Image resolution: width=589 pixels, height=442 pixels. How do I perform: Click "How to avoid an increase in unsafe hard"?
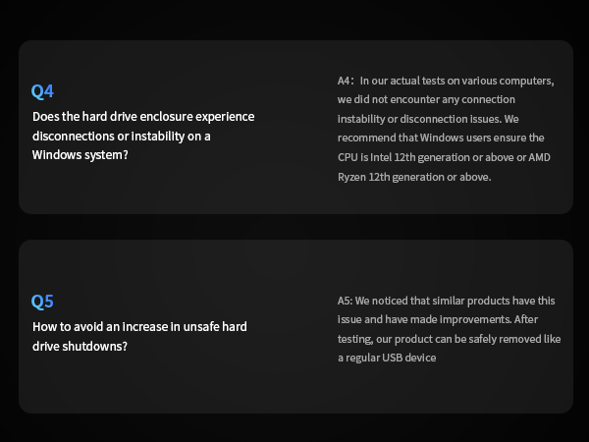click(x=139, y=326)
